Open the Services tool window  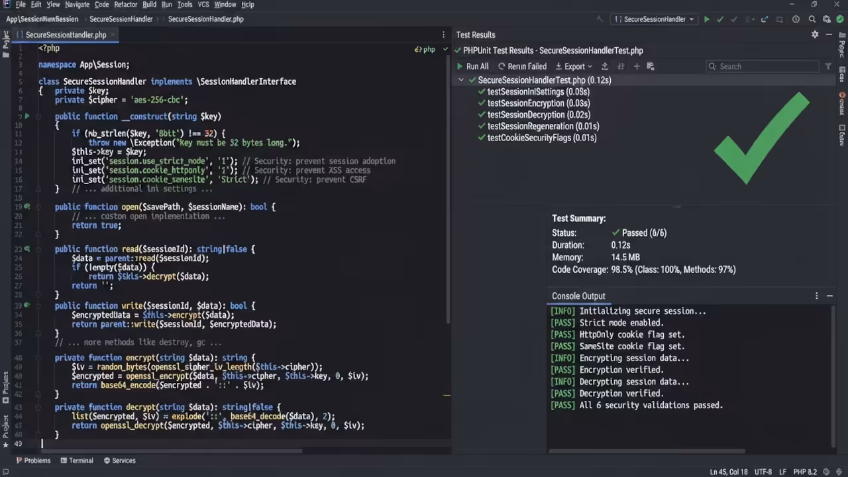119,460
